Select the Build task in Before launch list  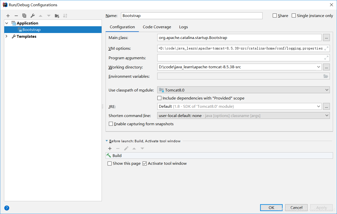point(219,155)
